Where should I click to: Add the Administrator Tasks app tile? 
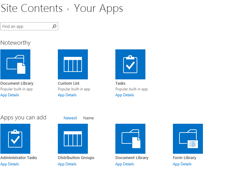point(15,139)
